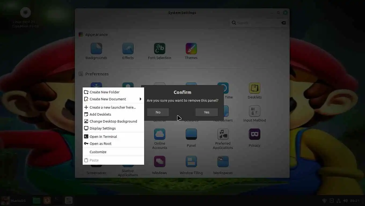Select Open as Root entry
365x206 pixels.
tap(113, 144)
